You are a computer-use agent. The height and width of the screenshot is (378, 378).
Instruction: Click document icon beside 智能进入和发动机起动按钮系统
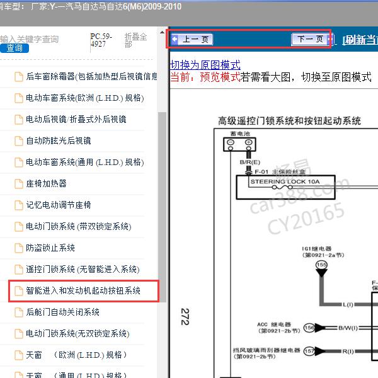point(18,291)
